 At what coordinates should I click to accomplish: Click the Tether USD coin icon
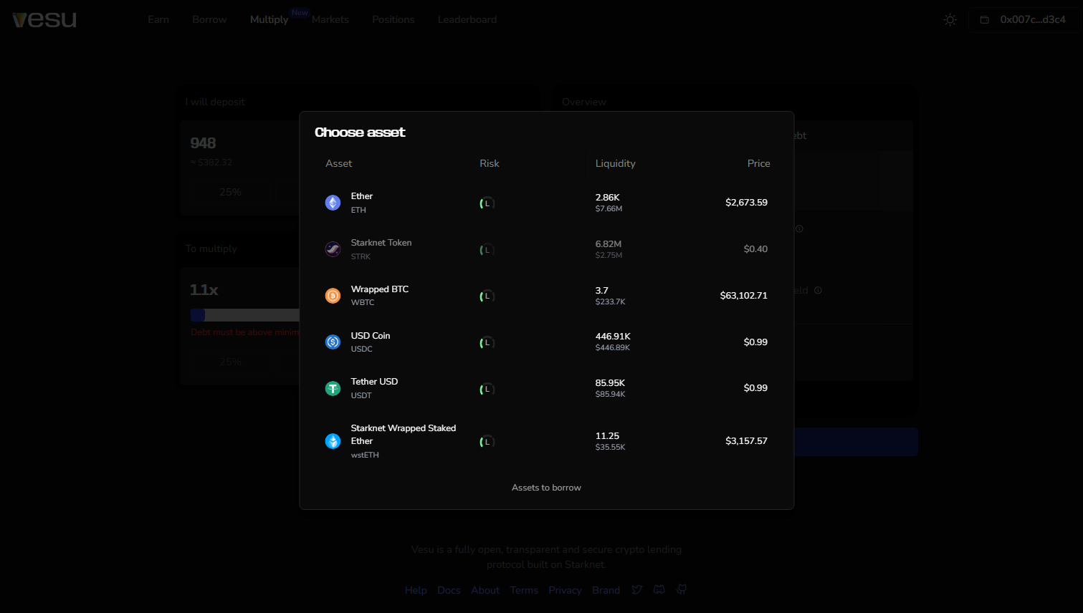coord(333,388)
